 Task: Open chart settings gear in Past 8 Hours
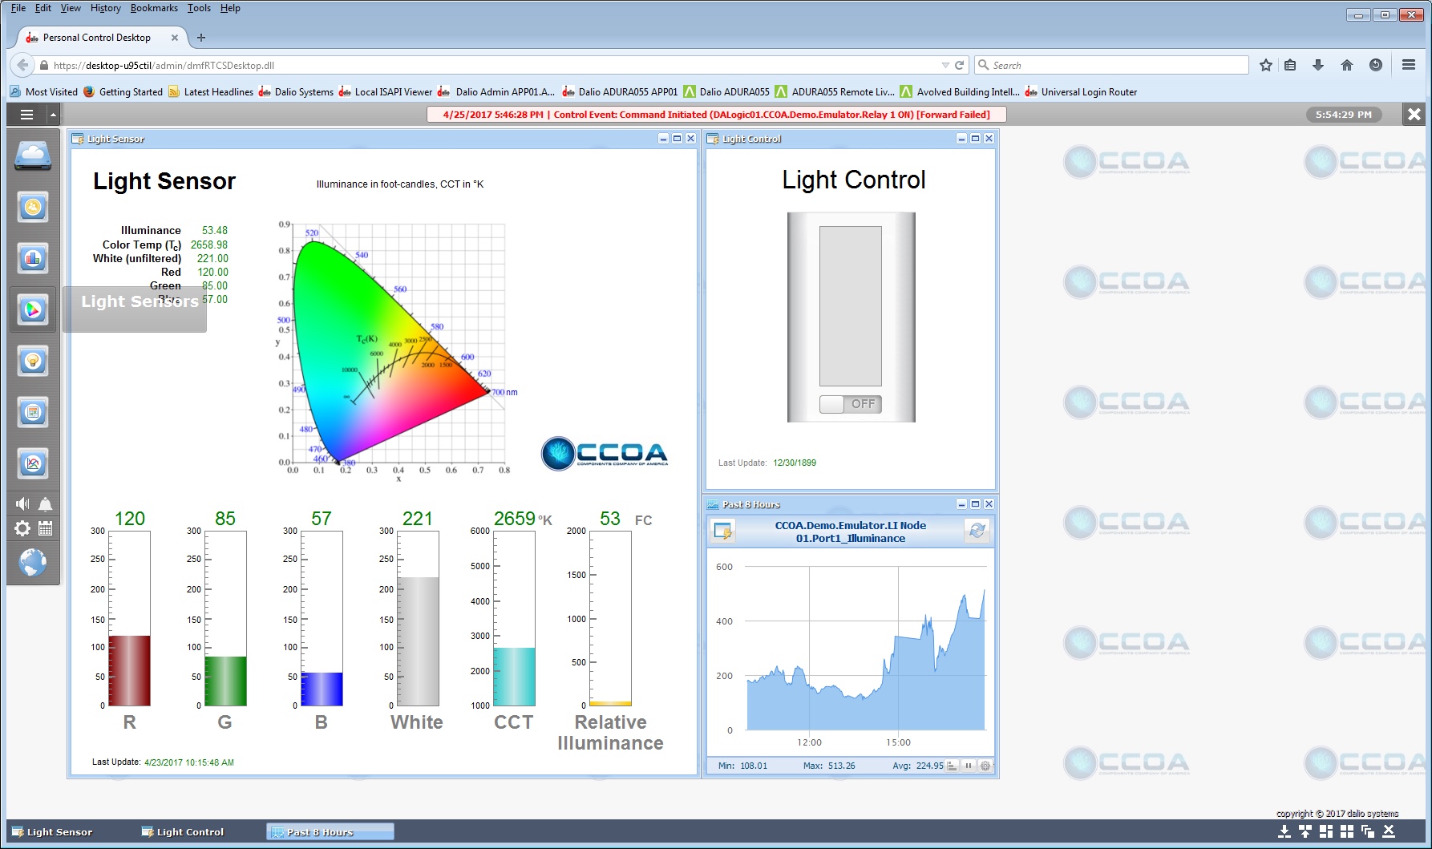[x=985, y=766]
